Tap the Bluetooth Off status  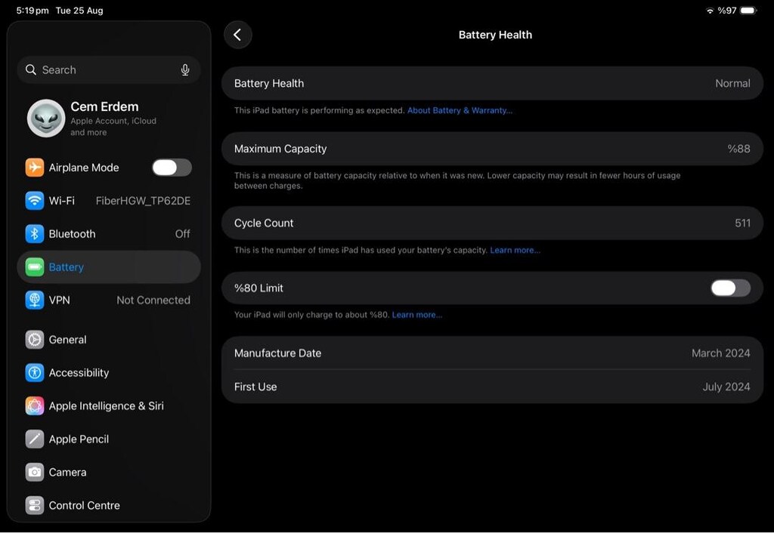click(x=183, y=234)
